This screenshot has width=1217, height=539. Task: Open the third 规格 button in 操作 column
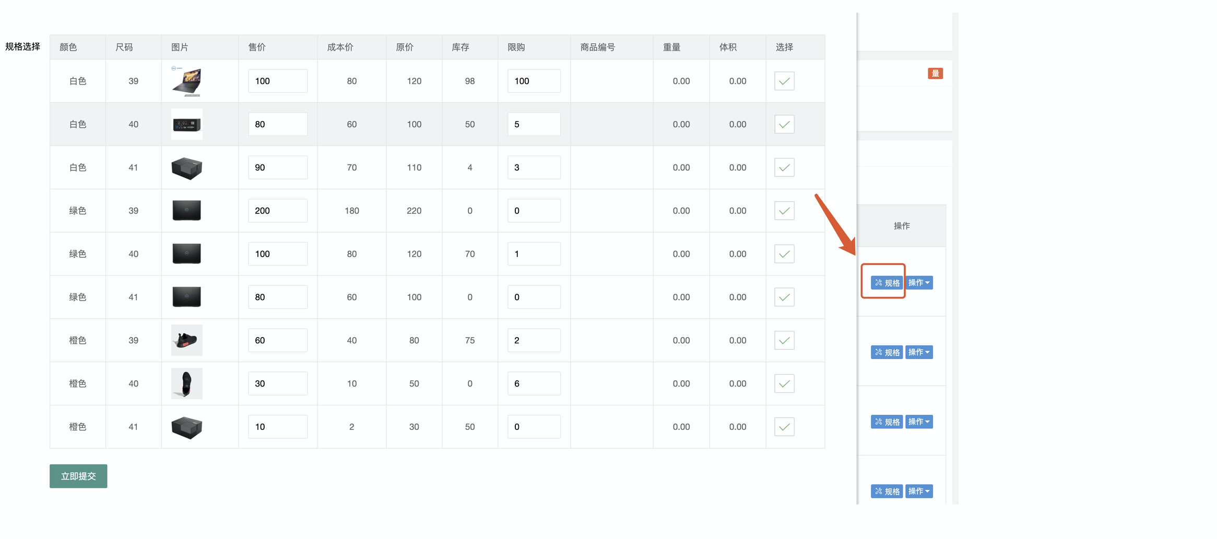(887, 422)
